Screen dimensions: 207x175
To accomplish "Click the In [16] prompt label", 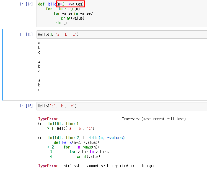I will (x=27, y=106).
